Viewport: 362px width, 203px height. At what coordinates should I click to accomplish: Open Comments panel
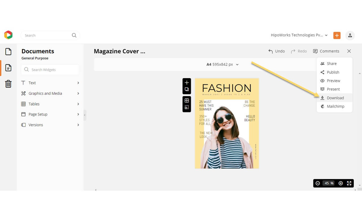pos(326,51)
